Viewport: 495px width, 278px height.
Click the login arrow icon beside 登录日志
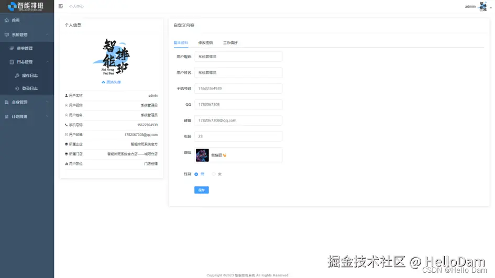(x=17, y=88)
